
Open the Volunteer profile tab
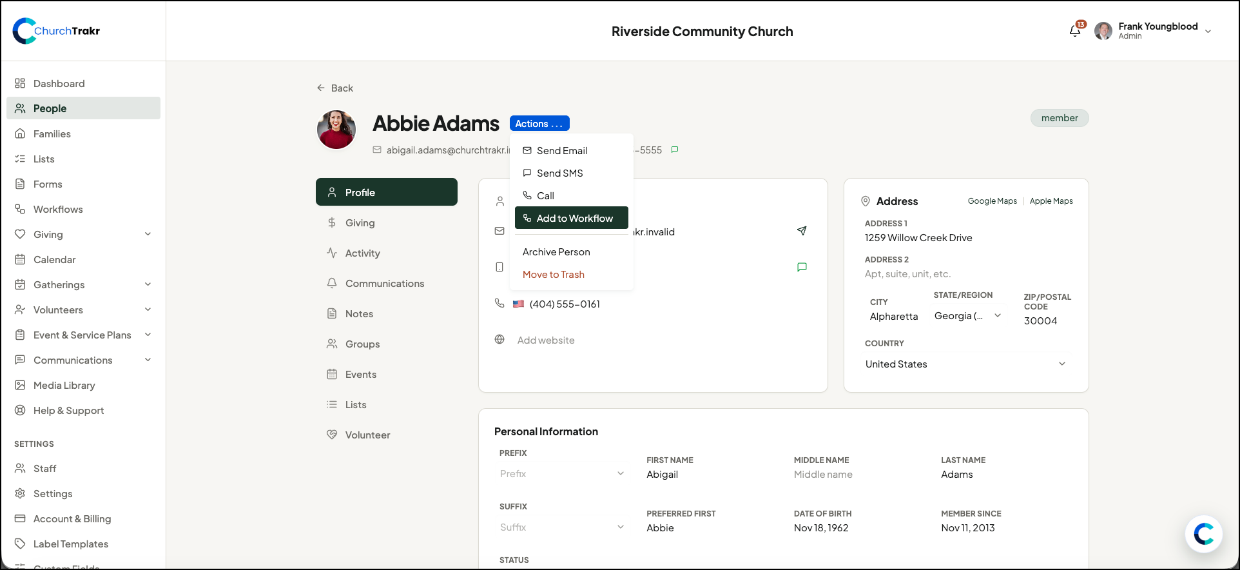tap(387, 435)
